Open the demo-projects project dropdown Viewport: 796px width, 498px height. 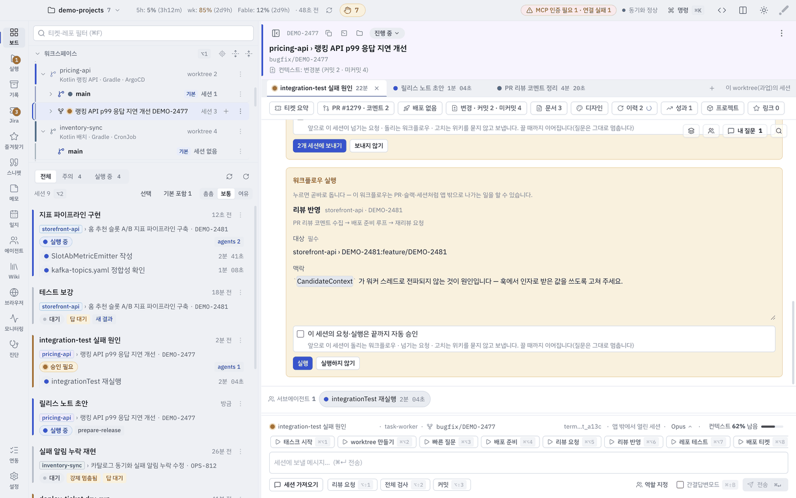pyautogui.click(x=83, y=10)
